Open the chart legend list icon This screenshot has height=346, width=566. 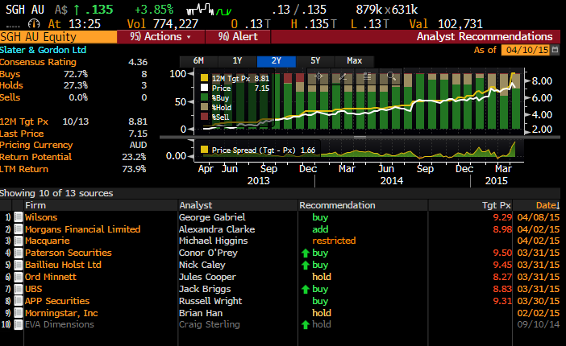point(367,76)
